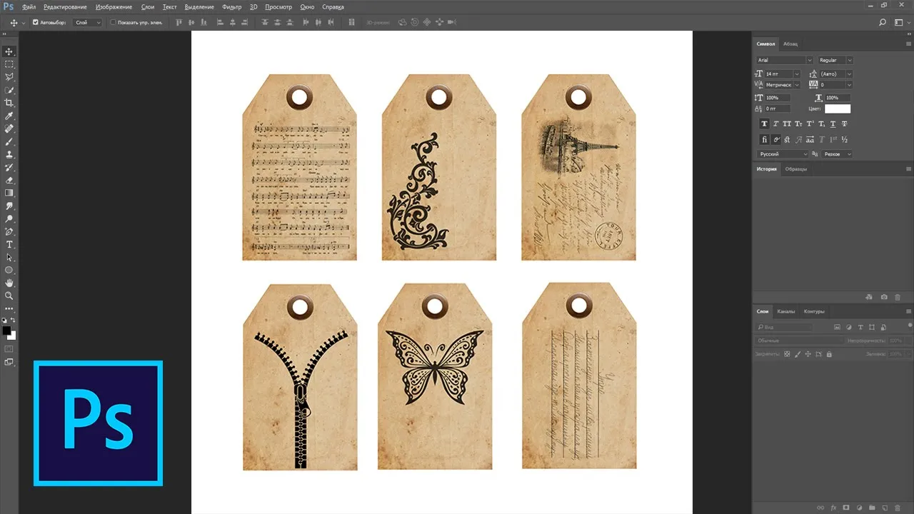Image resolution: width=914 pixels, height=514 pixels.
Task: Click the vertical scale 100% field
Action: [777, 98]
